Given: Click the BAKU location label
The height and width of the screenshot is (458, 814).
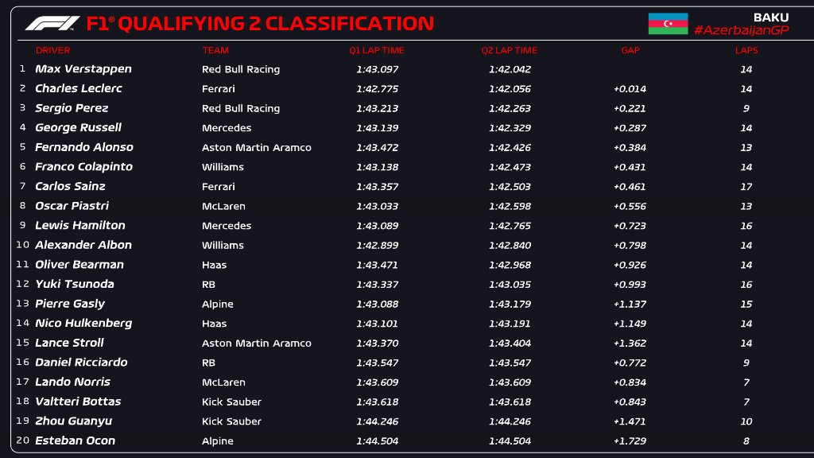Looking at the screenshot, I should coord(770,17).
